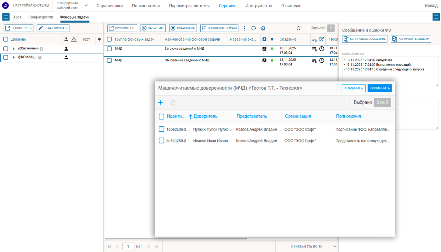441x252 pixels.
Task: Open the hamburger menu at top left
Action: point(6,17)
